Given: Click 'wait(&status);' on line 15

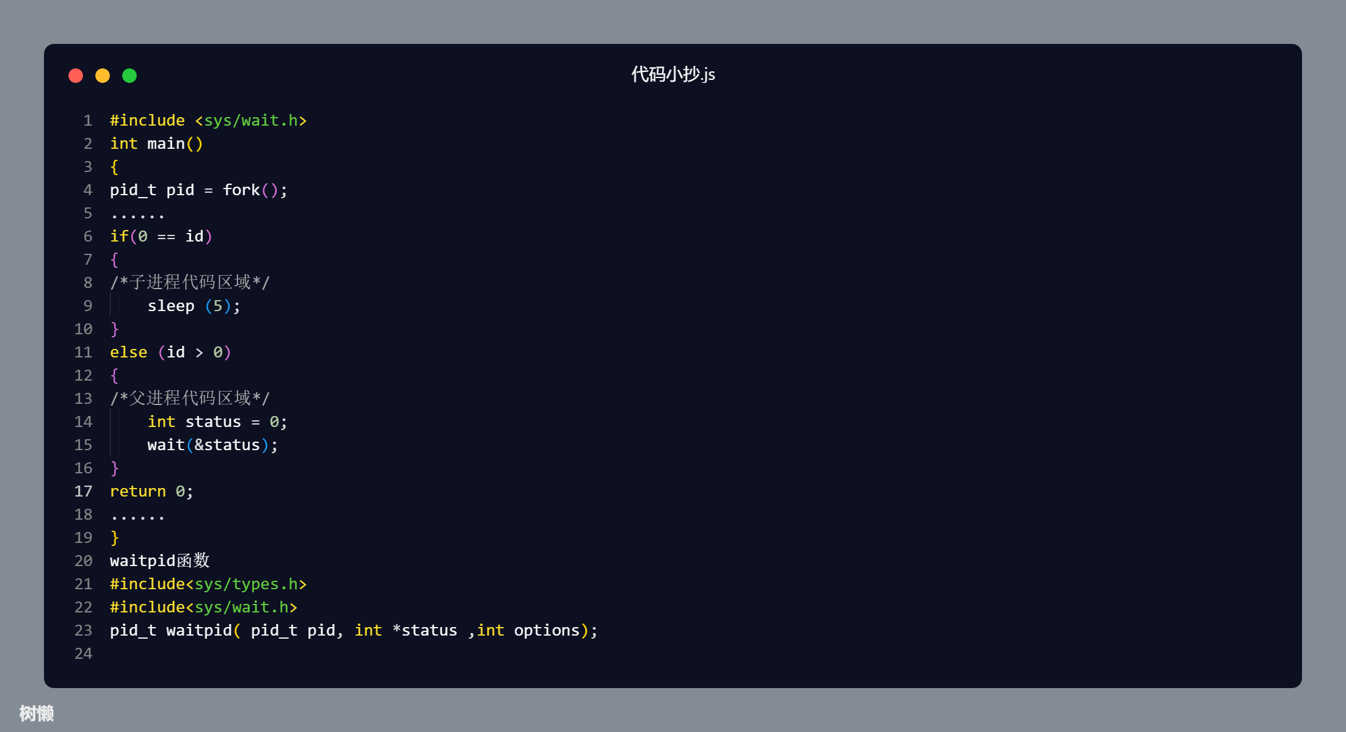Looking at the screenshot, I should 213,445.
